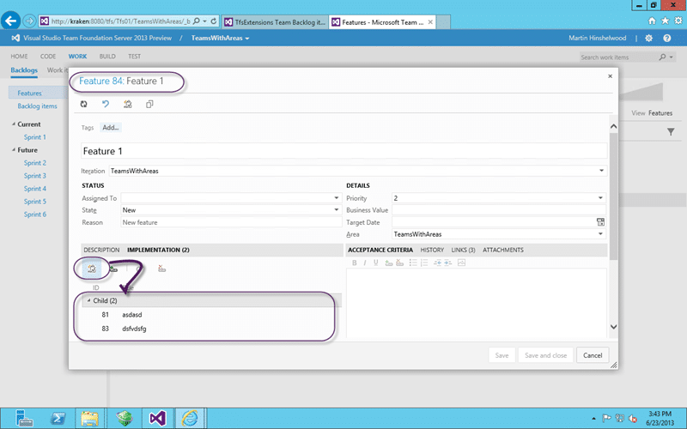Click into the Business Value field
Screen dimensions: 687x429
point(499,210)
